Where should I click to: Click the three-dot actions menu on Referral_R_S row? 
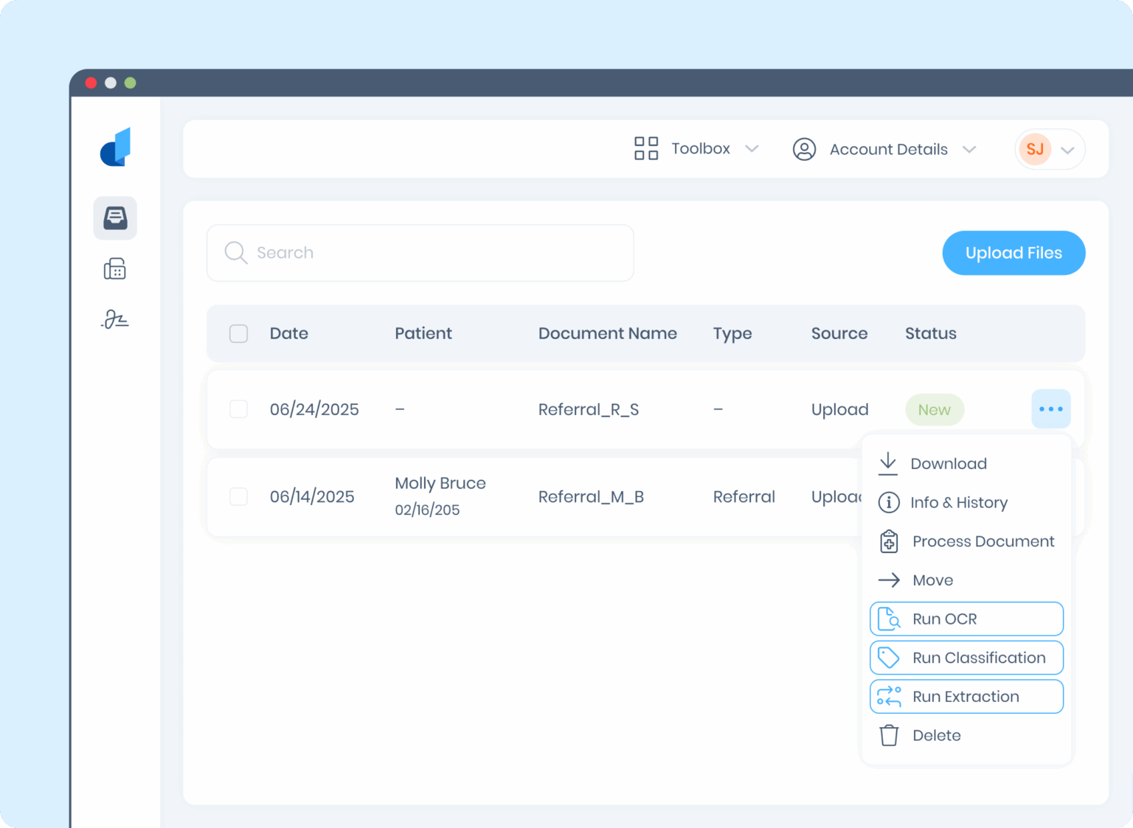[1050, 409]
